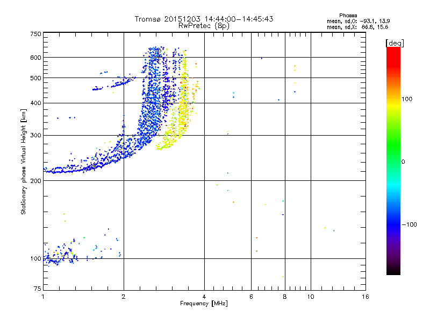This screenshot has width=430, height=323.
Task: Click the x-axis tick label "10"
Action: (x=311, y=297)
